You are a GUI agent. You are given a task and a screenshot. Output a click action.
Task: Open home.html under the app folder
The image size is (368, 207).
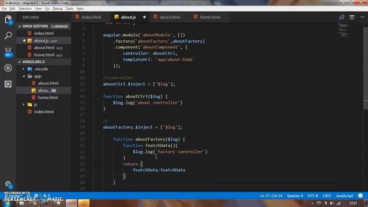click(48, 97)
